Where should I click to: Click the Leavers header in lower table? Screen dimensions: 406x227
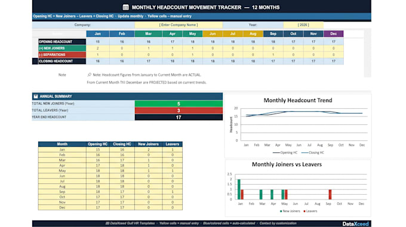click(173, 144)
